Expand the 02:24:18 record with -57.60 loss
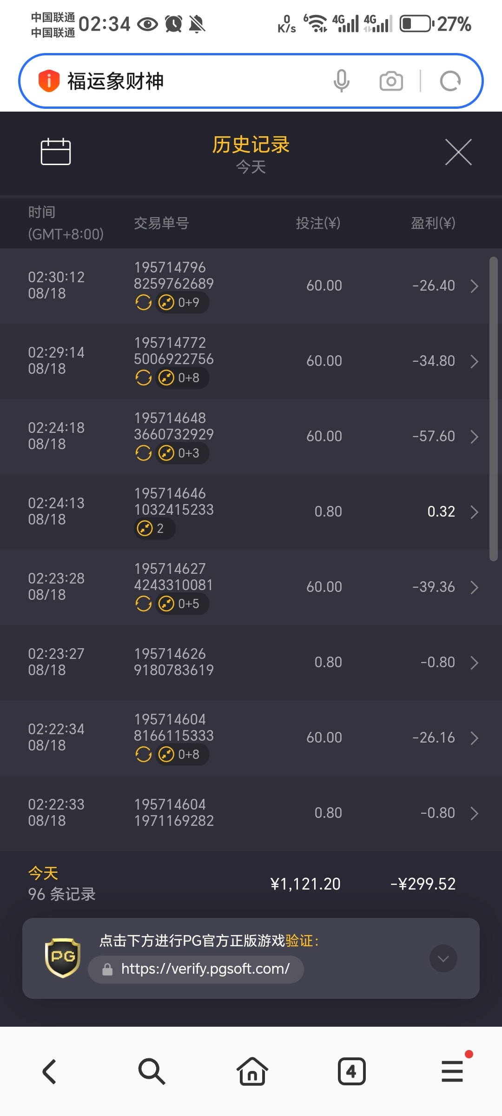The height and width of the screenshot is (1116, 502). pos(474,437)
